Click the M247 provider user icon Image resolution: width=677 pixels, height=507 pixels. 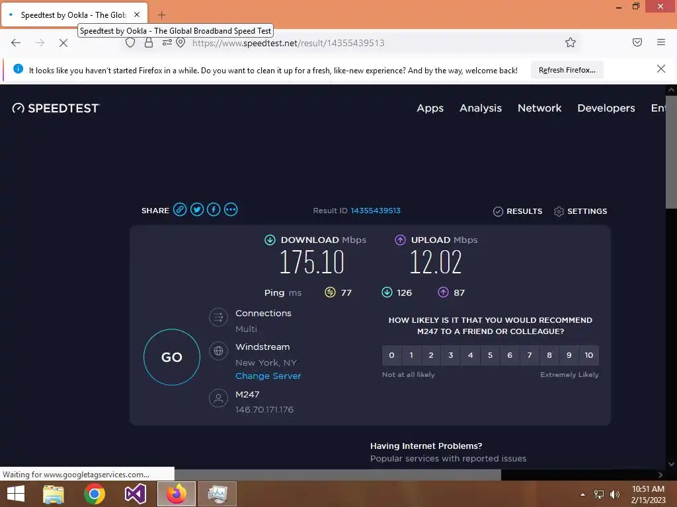[x=218, y=398]
